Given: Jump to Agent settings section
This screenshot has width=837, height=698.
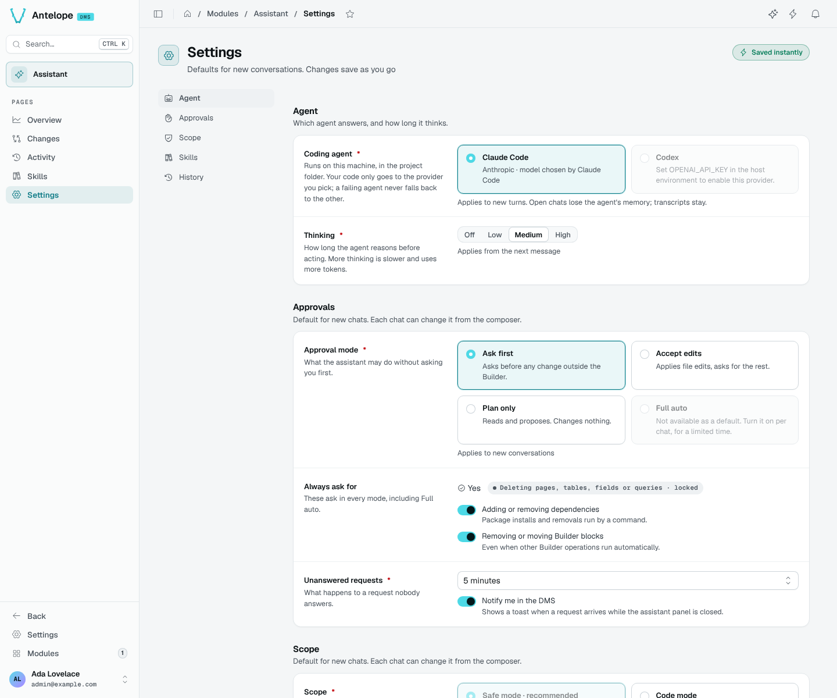Looking at the screenshot, I should click(216, 98).
